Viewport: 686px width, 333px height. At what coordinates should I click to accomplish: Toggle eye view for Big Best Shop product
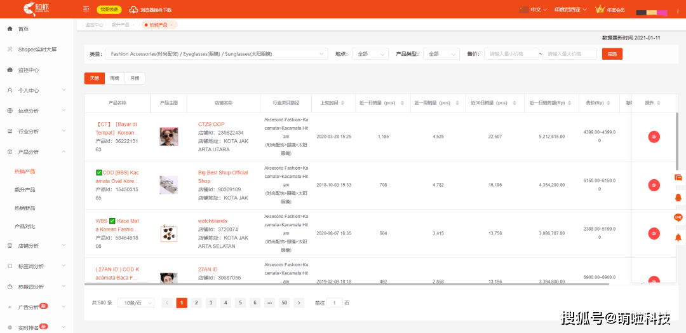[x=654, y=185]
